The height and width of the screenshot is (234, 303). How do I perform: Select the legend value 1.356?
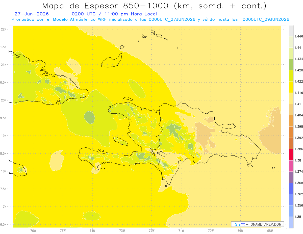pyautogui.click(x=299, y=205)
